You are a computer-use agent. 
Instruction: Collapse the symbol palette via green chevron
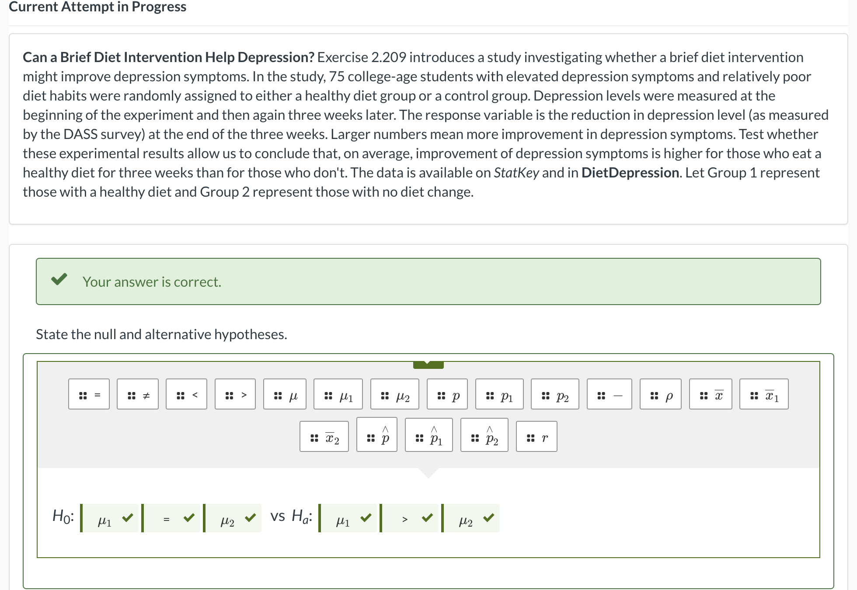tap(428, 364)
